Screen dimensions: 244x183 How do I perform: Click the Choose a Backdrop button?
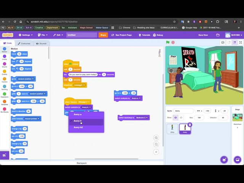point(238,160)
